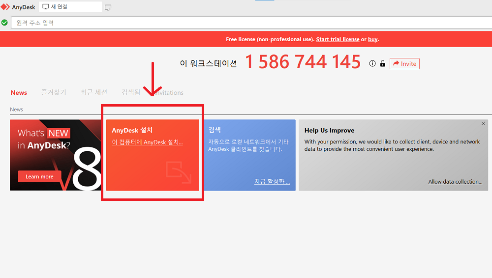Click the buy link in banner
Viewport: 492px width, 278px height.
(x=373, y=39)
